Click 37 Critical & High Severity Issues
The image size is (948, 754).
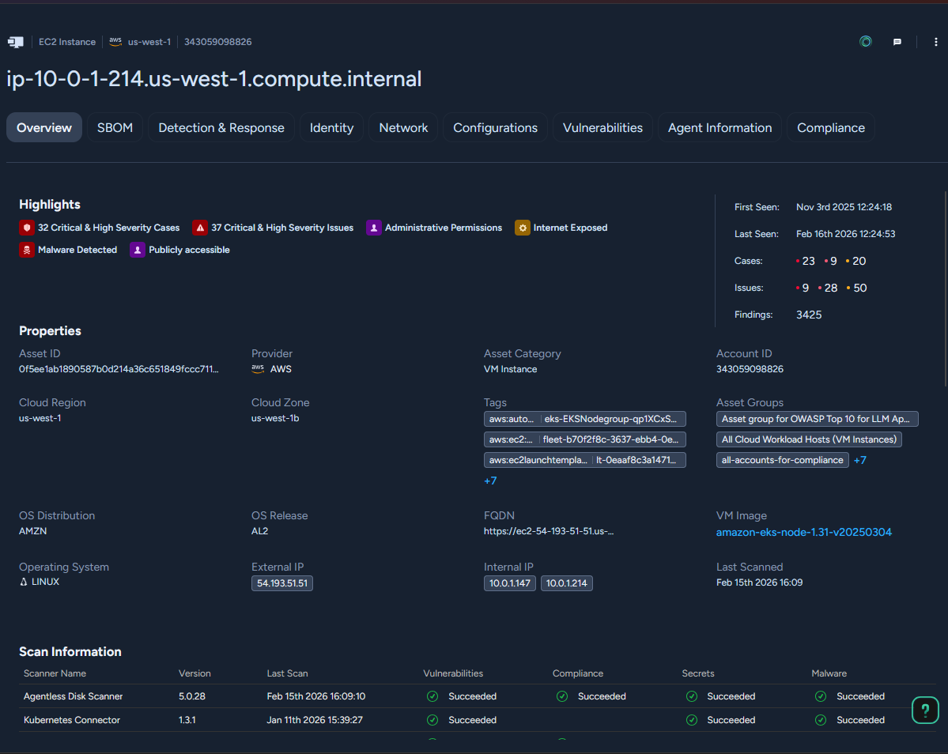point(282,228)
